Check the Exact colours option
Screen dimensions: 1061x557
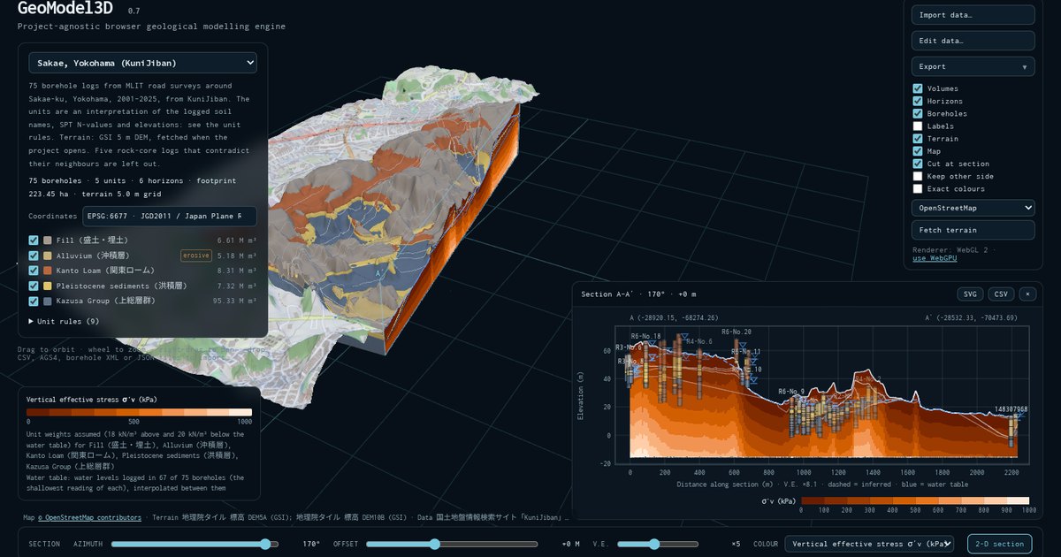pyautogui.click(x=918, y=188)
